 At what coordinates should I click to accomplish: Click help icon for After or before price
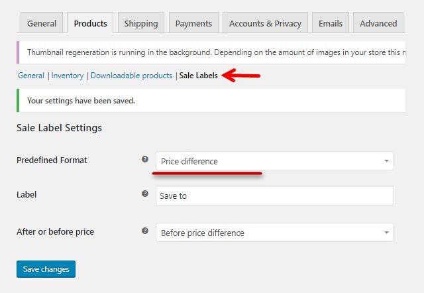click(x=145, y=231)
